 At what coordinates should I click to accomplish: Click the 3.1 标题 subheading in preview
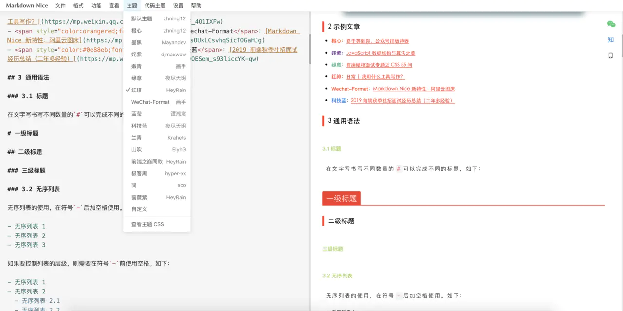[x=331, y=149]
